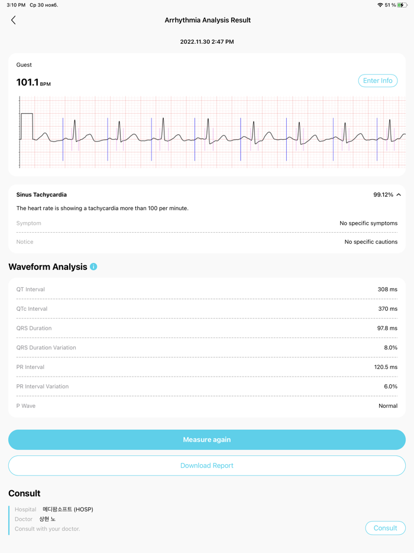Select the QTc Interval row
The width and height of the screenshot is (414, 553).
pos(206,308)
